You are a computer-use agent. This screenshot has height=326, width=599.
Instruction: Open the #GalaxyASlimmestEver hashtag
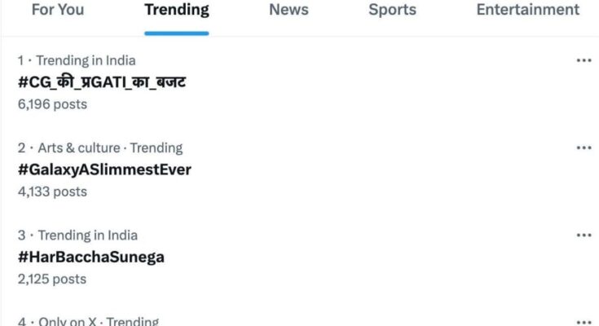tap(104, 170)
